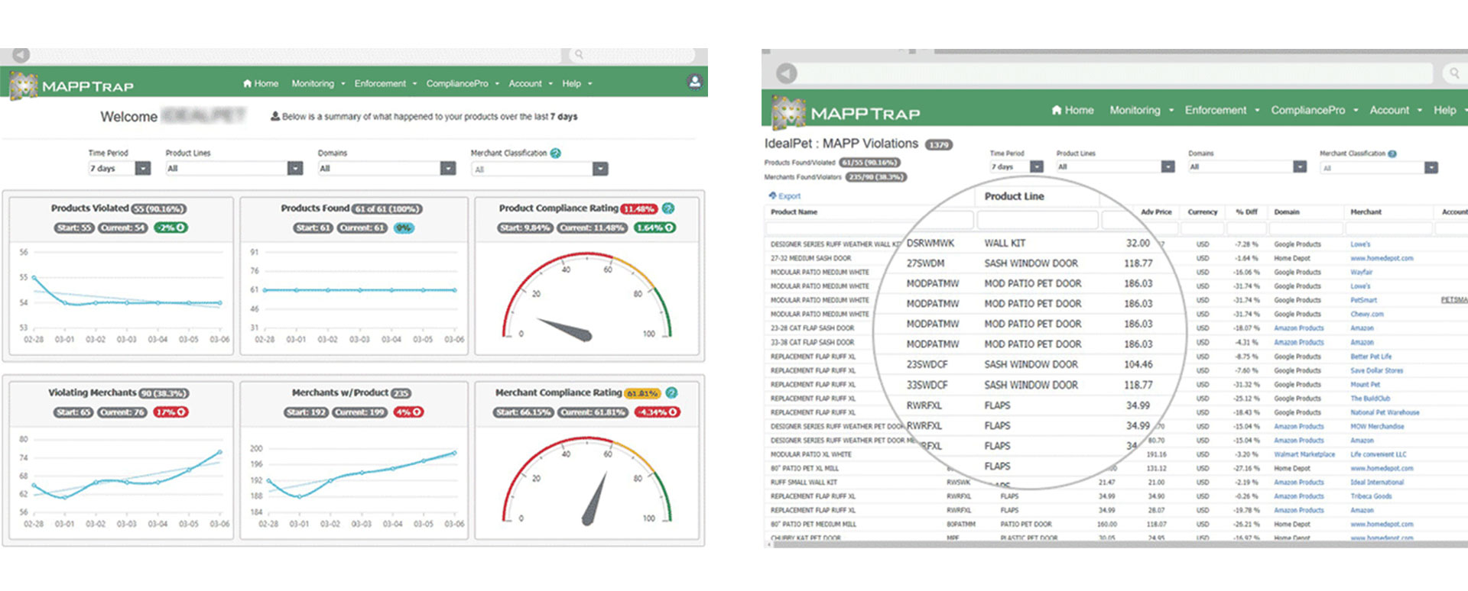Click the Save Dollar Stores merchant link
The image size is (1468, 591).
coord(1376,370)
